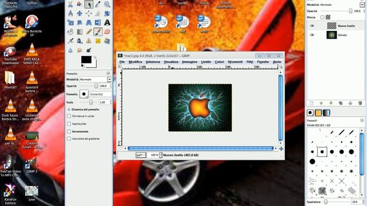Open the Immagine menu
The image size is (367, 206).
coord(190,62)
